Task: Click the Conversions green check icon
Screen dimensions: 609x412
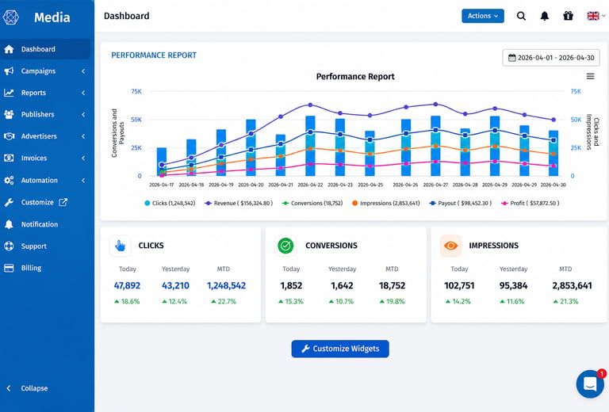Action: point(285,246)
